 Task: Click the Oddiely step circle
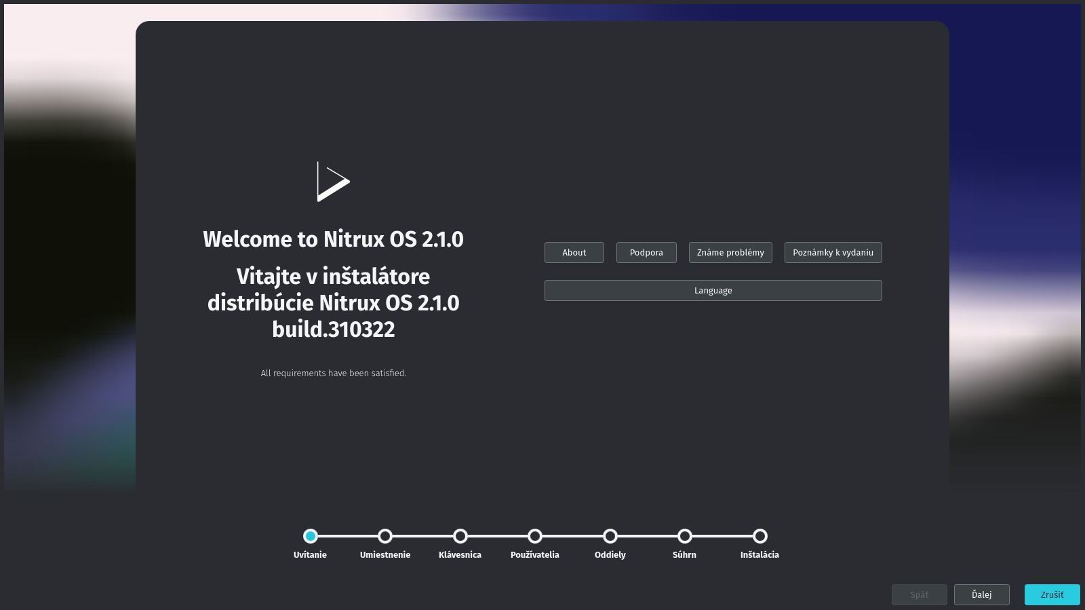pyautogui.click(x=610, y=536)
